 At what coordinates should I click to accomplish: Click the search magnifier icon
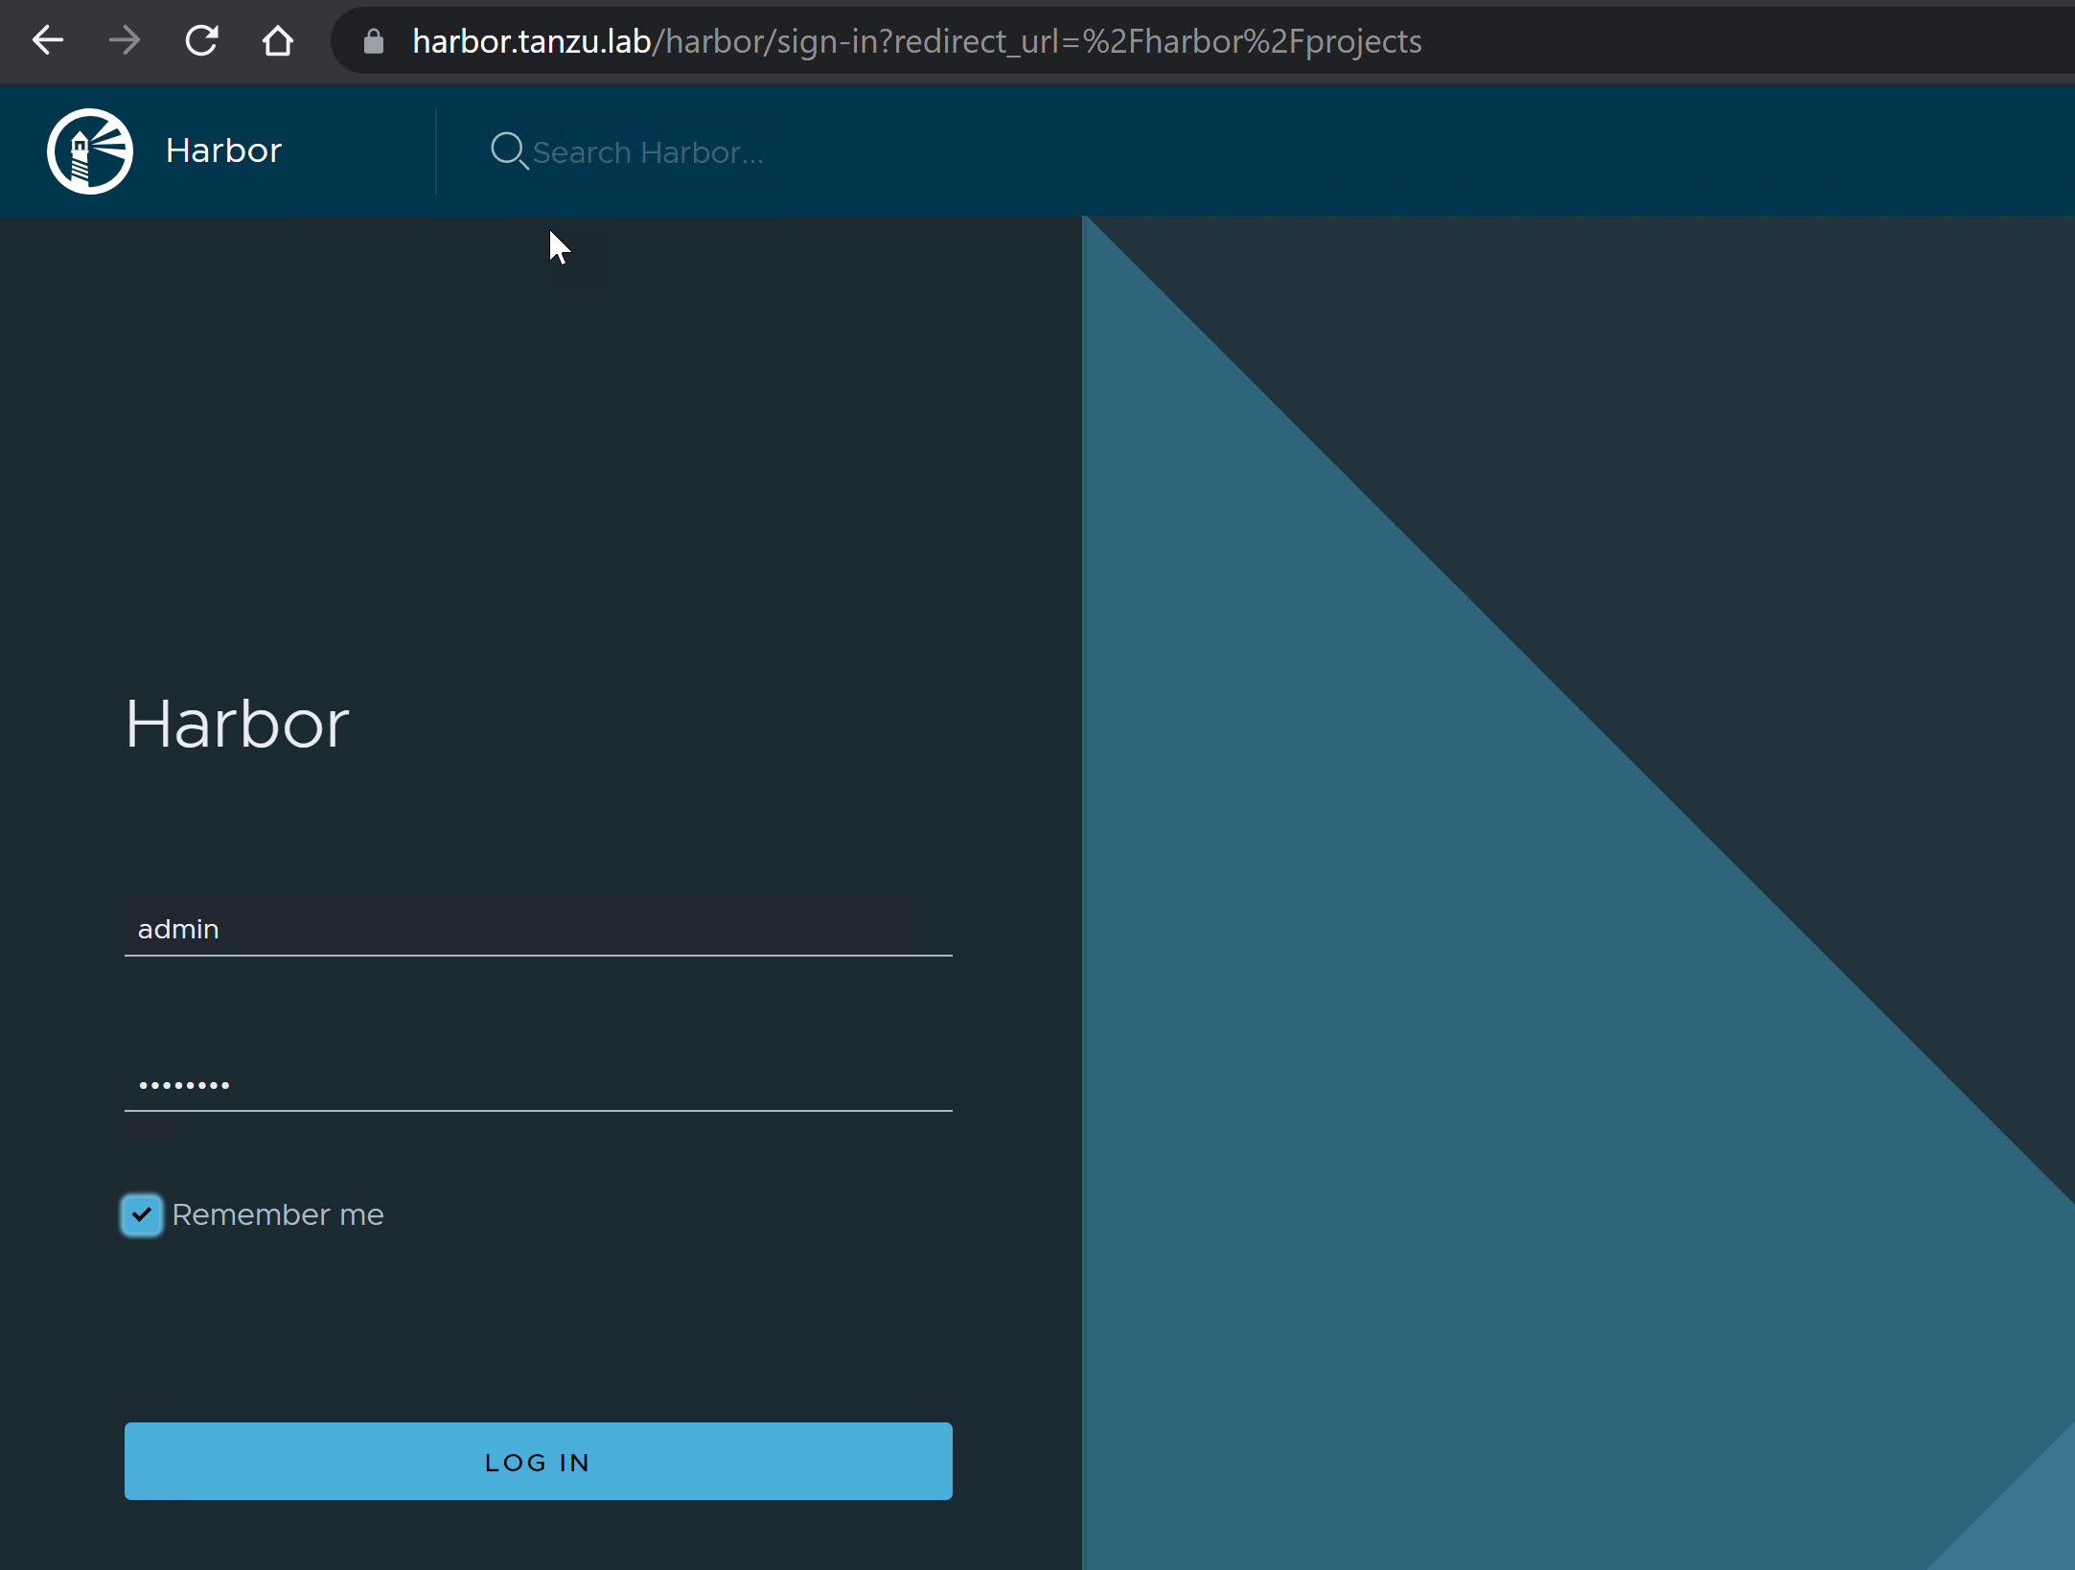point(508,151)
